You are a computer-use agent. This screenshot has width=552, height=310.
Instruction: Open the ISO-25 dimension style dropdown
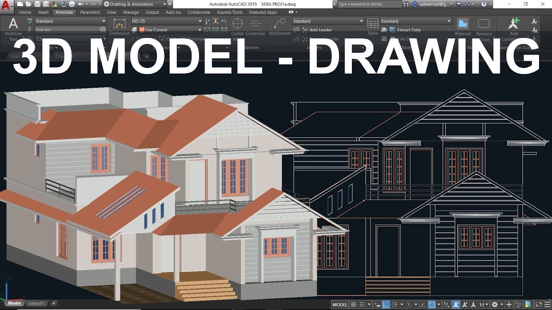tap(166, 21)
